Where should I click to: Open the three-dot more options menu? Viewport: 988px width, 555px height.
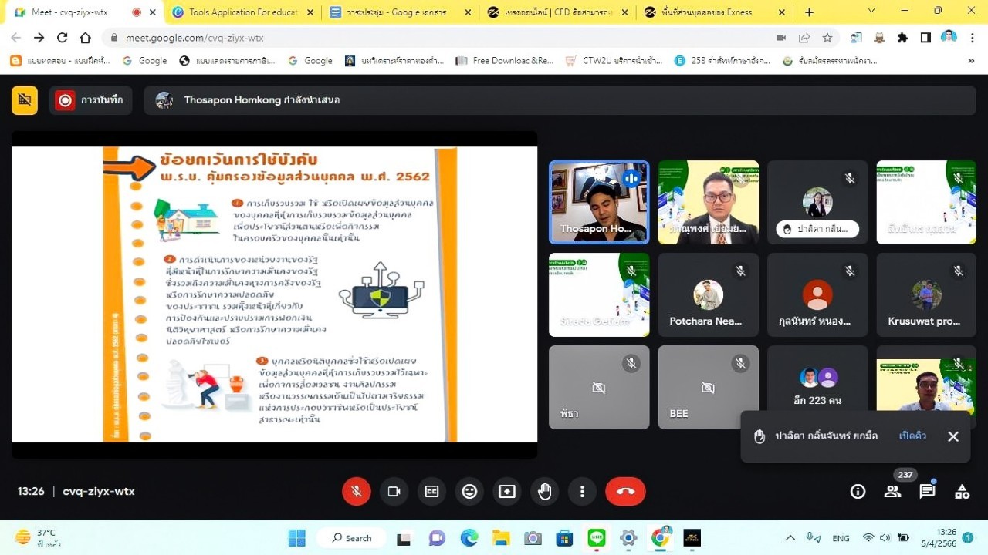582,491
